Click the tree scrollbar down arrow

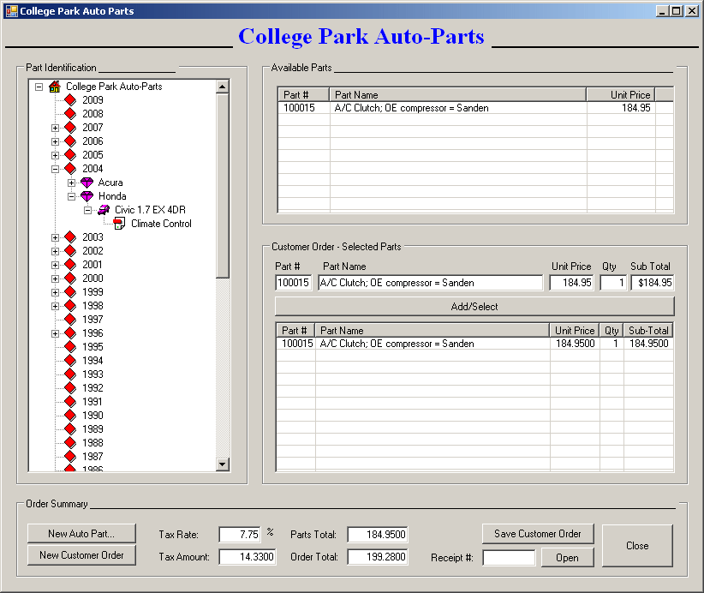tap(223, 464)
